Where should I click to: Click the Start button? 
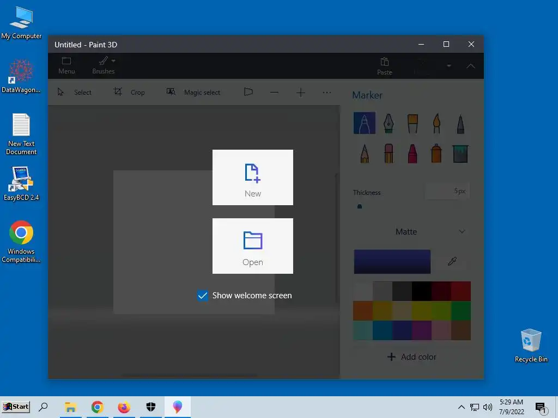pyautogui.click(x=16, y=407)
